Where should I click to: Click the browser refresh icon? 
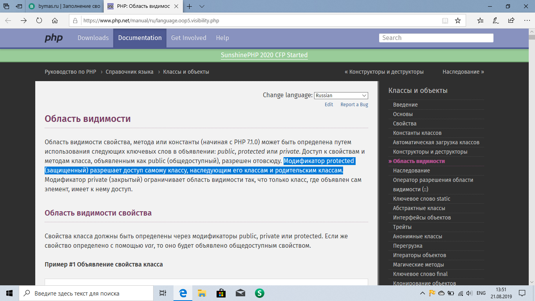pos(39,20)
